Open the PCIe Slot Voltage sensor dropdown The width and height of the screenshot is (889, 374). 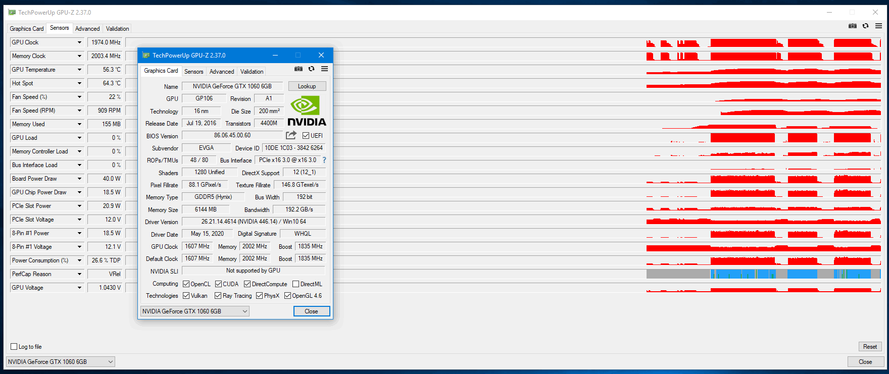pos(79,220)
